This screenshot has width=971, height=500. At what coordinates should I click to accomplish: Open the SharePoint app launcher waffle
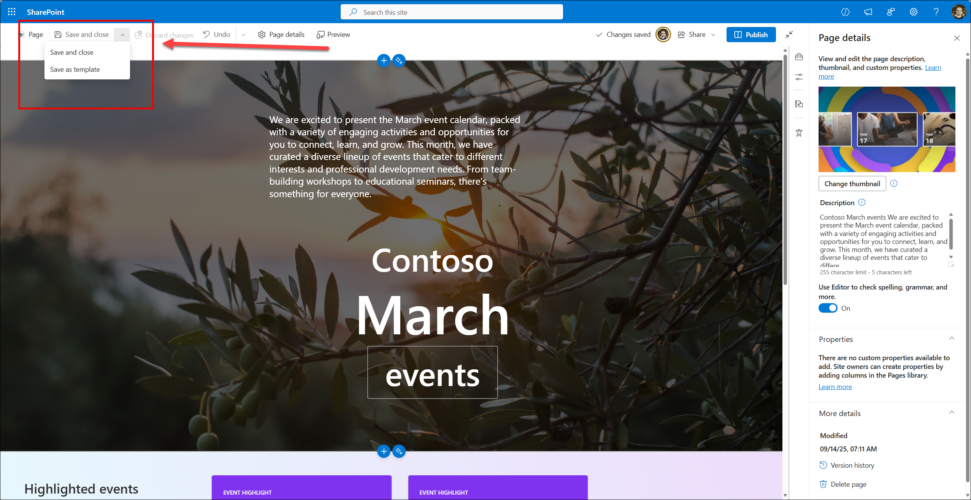click(x=11, y=12)
